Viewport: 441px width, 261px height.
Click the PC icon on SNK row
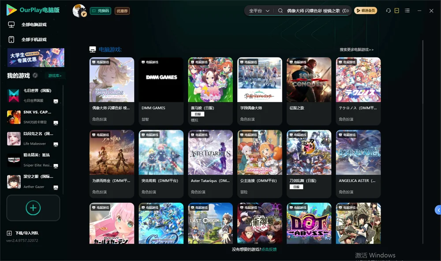[x=56, y=123]
